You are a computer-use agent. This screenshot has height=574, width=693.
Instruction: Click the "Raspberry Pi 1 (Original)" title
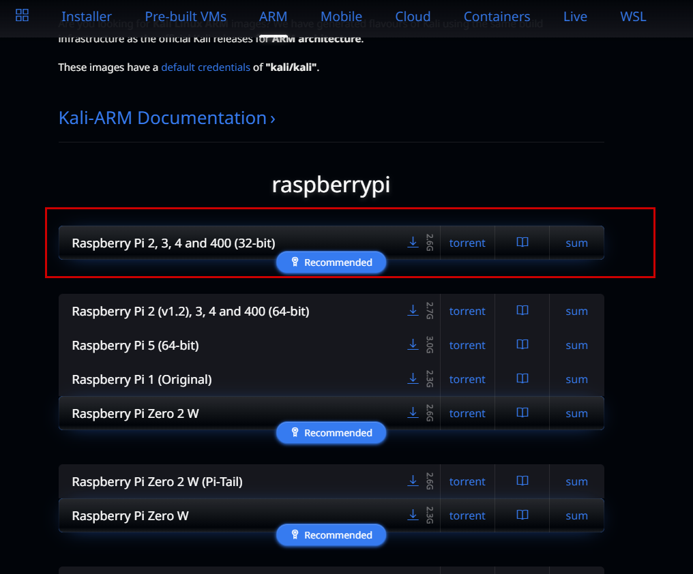pyautogui.click(x=142, y=379)
